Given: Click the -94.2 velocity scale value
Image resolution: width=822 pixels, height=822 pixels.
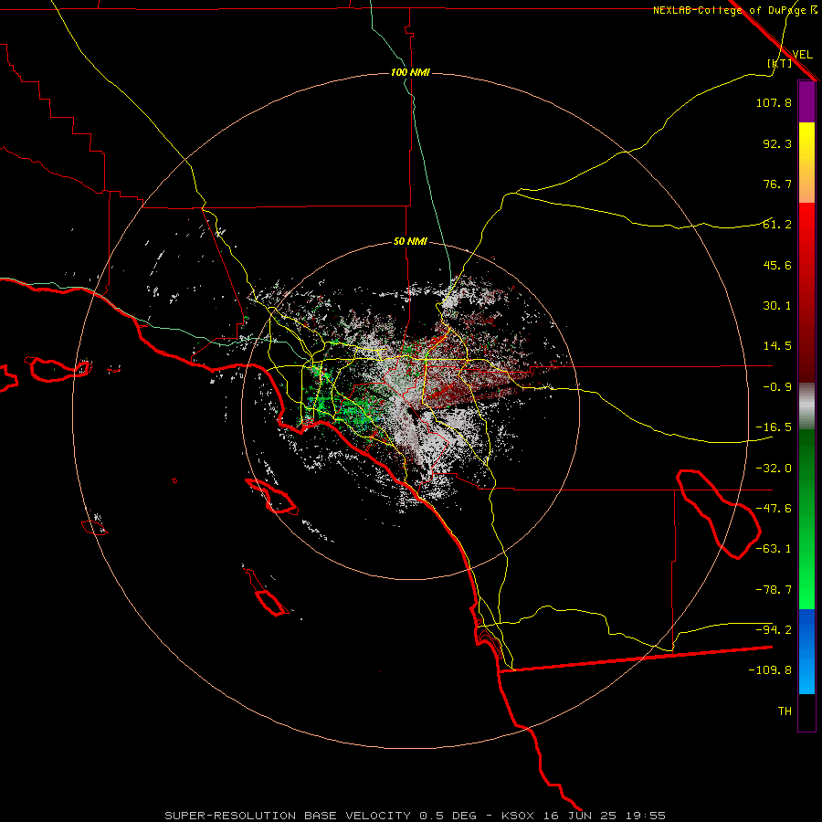Looking at the screenshot, I should click(x=774, y=629).
